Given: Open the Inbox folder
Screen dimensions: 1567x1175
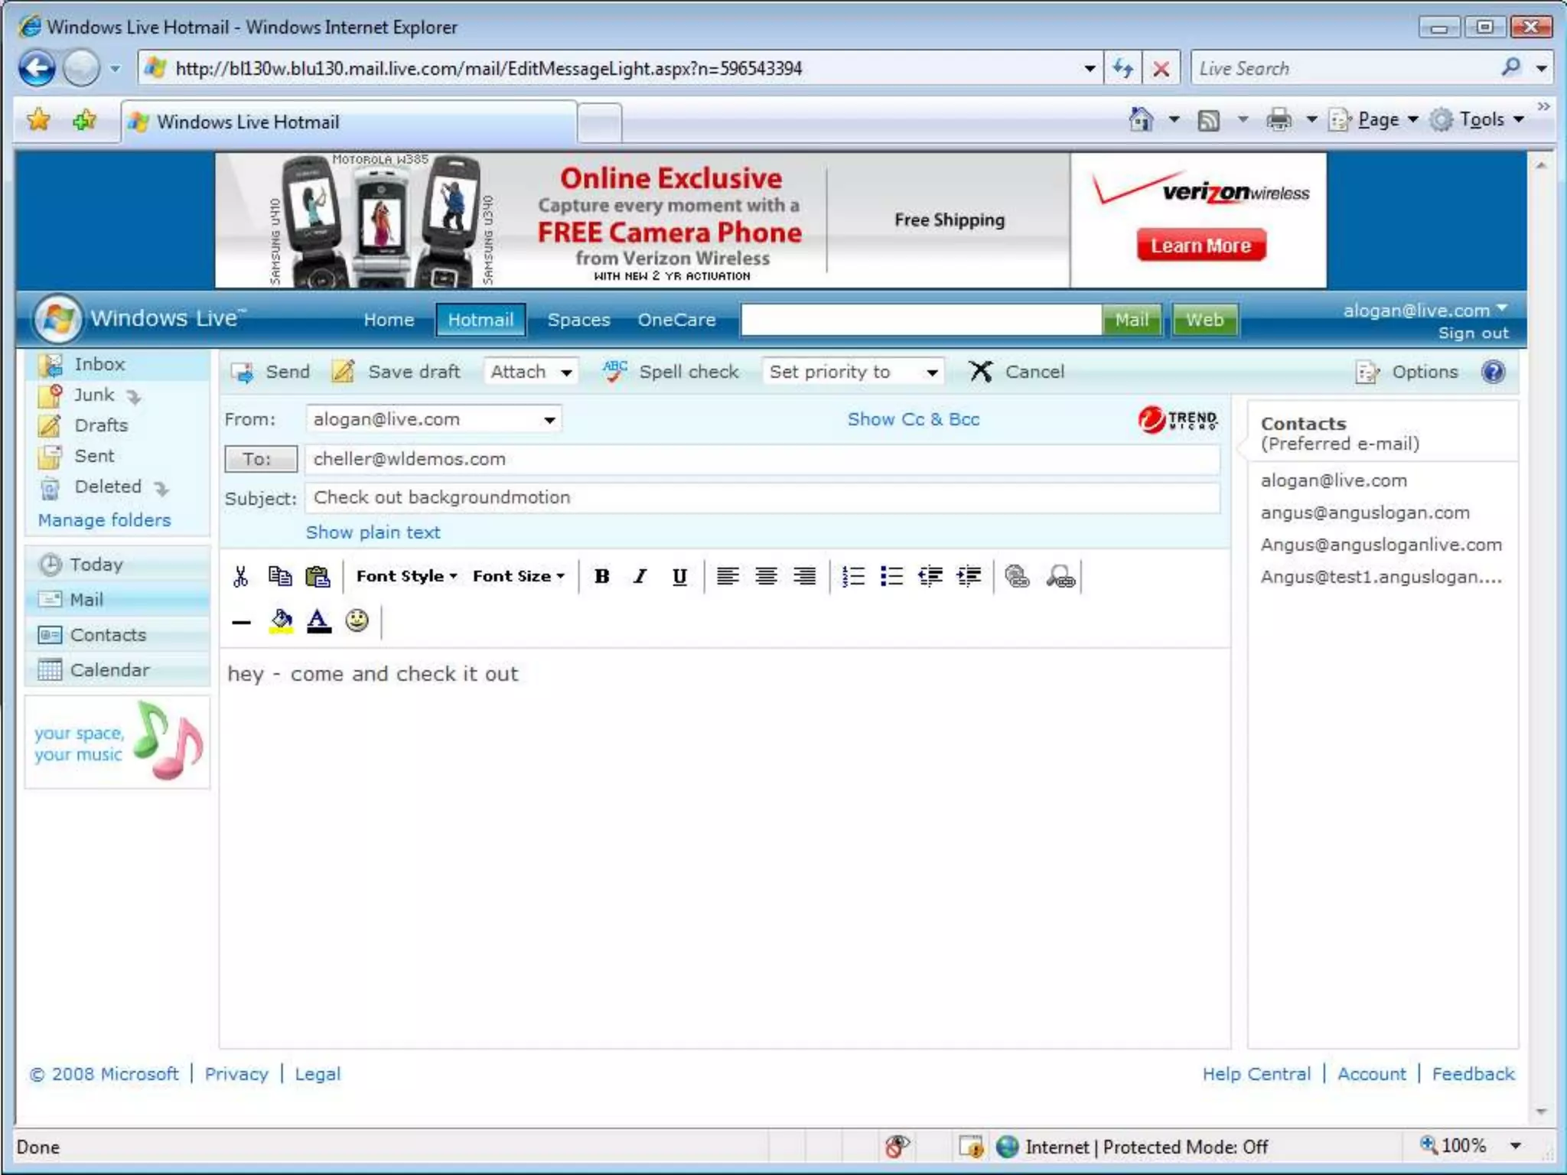Looking at the screenshot, I should tap(99, 365).
